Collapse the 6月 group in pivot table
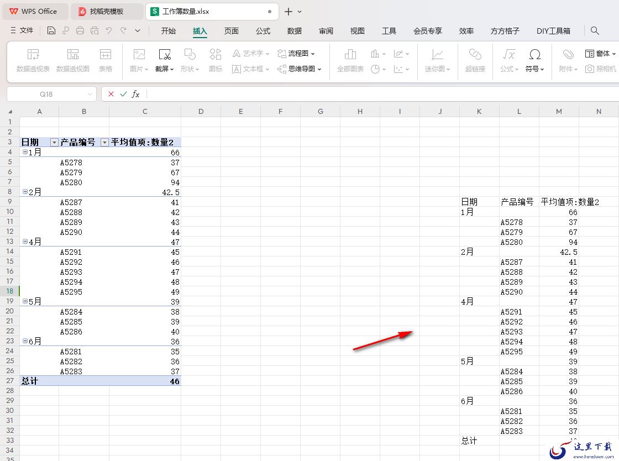This screenshot has height=461, width=619. click(25, 341)
